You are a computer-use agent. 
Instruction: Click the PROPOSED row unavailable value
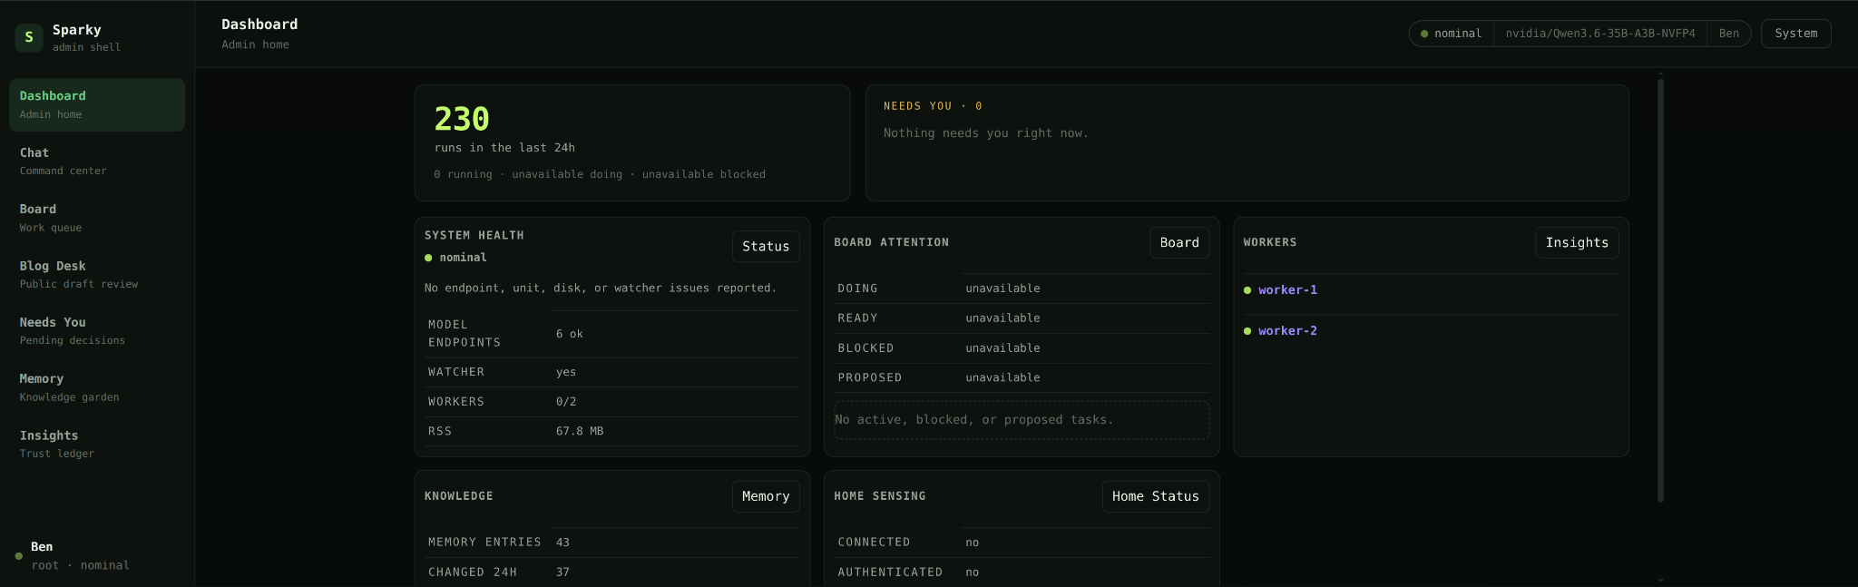click(1002, 377)
